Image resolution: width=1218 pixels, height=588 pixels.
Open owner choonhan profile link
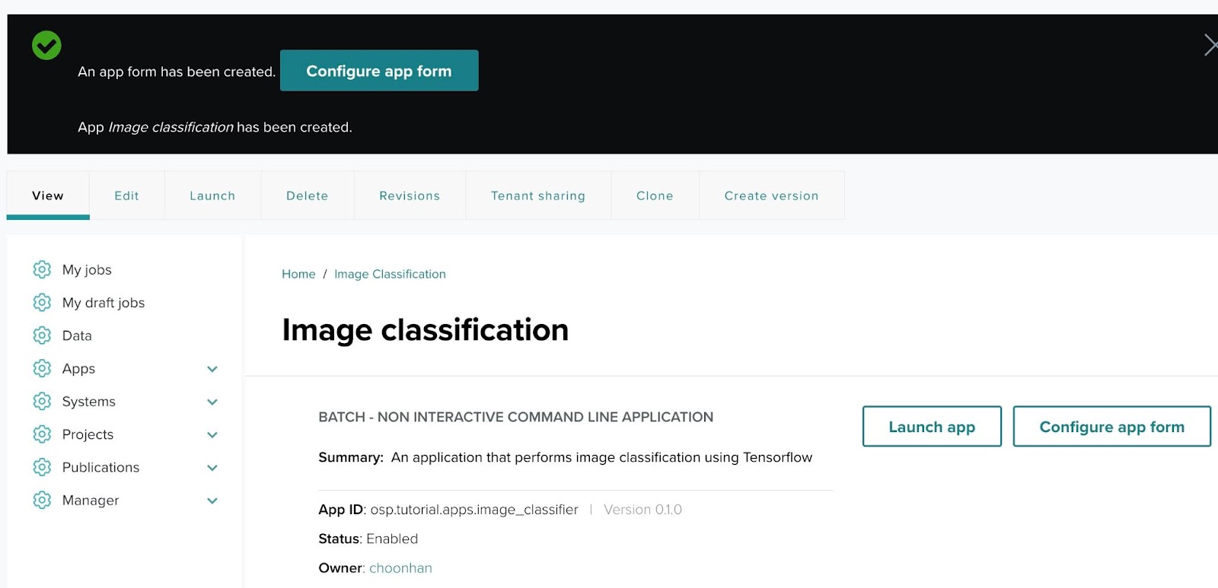coord(400,568)
